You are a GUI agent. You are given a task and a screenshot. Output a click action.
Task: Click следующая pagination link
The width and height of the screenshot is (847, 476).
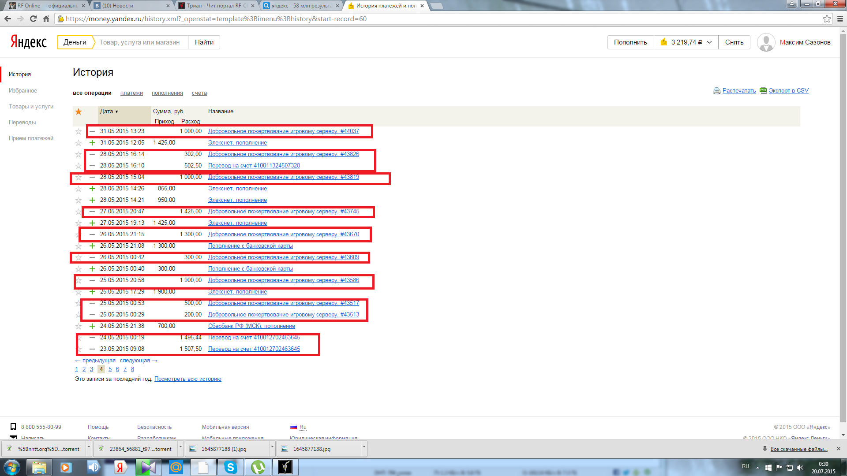coord(139,360)
